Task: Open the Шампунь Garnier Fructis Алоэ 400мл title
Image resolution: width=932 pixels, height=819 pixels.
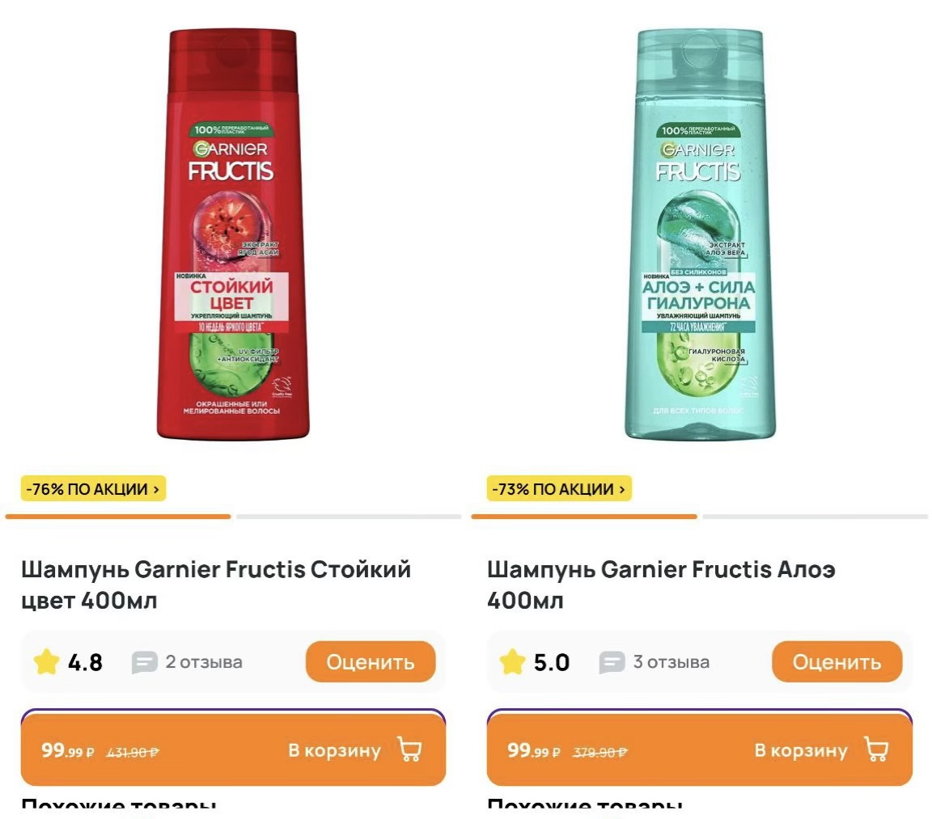Action: (x=661, y=585)
